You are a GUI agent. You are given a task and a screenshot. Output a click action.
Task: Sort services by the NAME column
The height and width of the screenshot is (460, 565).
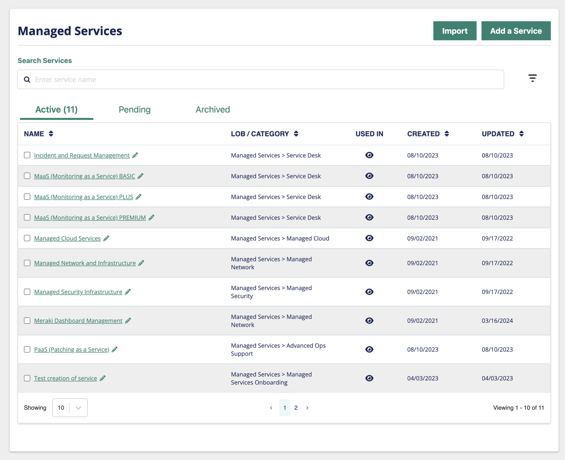point(51,134)
